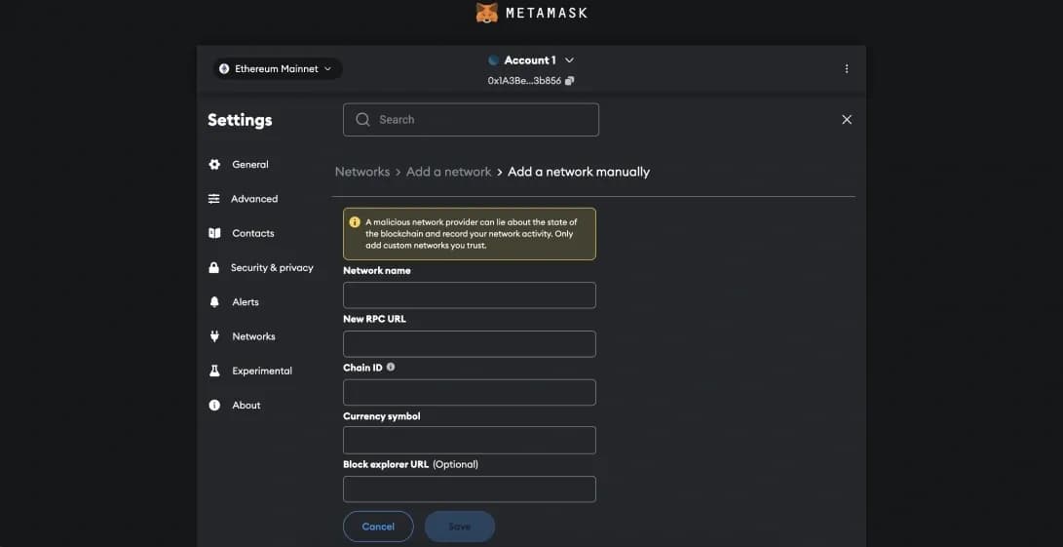Click the 'Network name' label
This screenshot has width=1063, height=547.
[377, 270]
